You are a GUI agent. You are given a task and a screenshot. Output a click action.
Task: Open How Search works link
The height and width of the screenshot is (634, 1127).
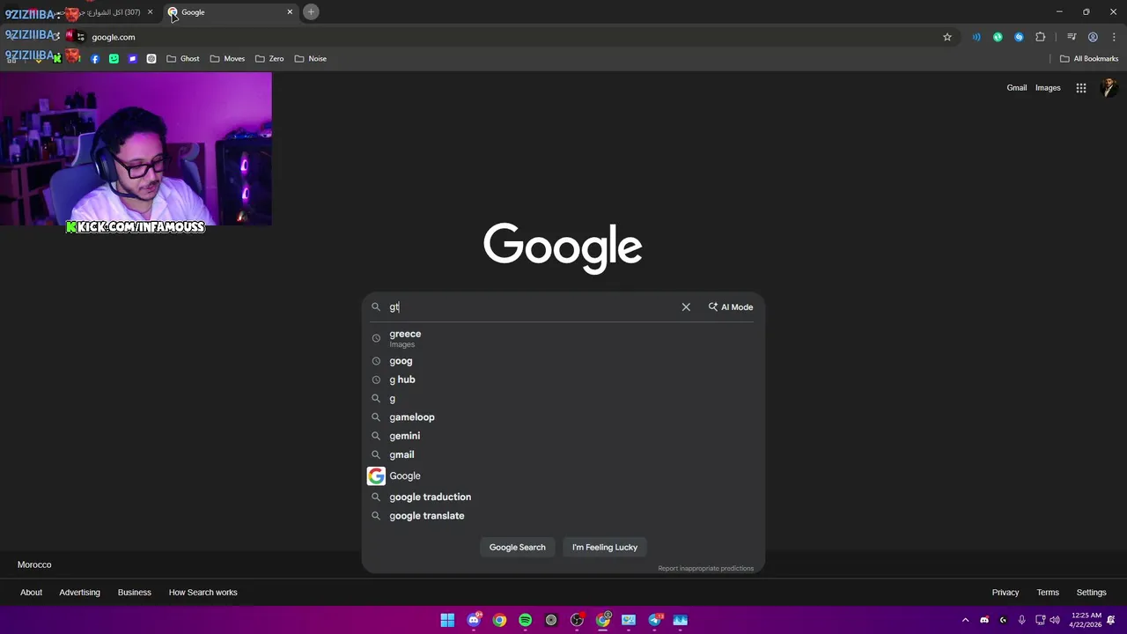(x=203, y=593)
